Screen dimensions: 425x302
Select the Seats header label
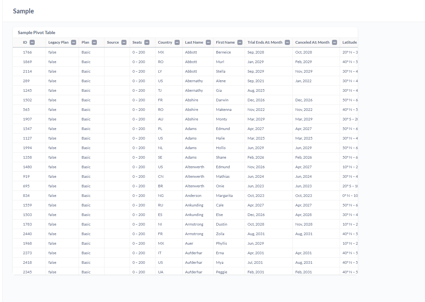[x=137, y=42]
